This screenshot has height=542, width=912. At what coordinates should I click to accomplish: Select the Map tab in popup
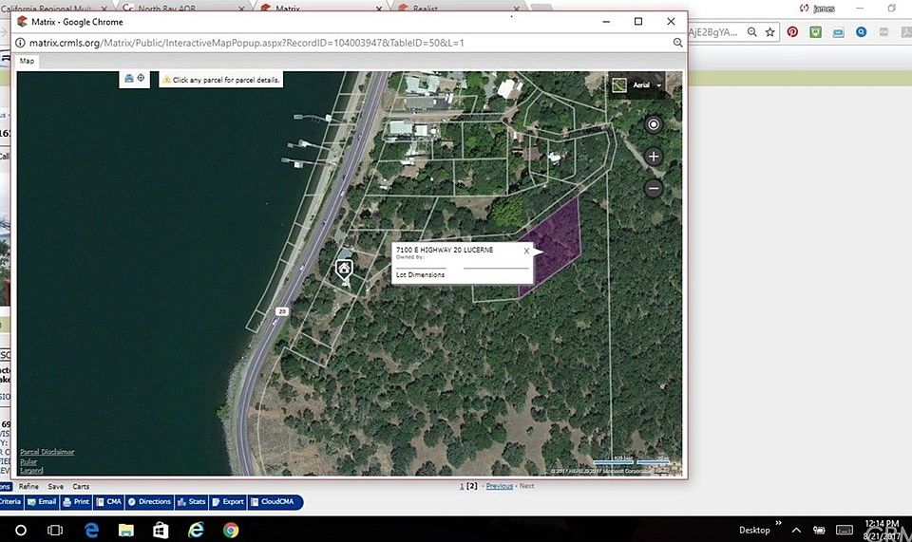(27, 61)
